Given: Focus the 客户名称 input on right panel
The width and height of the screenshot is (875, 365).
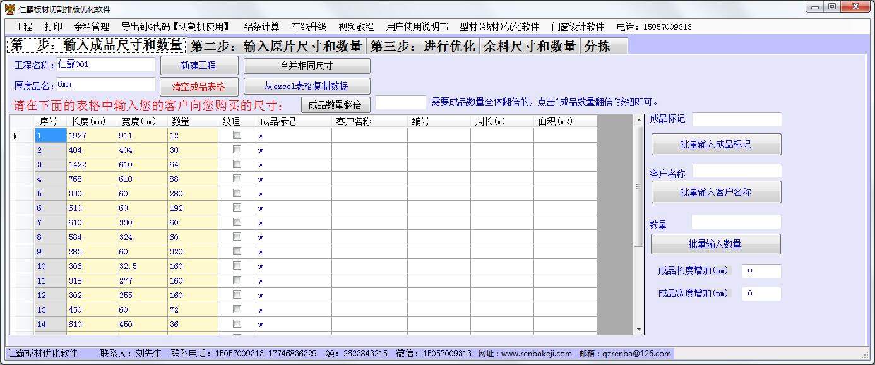Looking at the screenshot, I should coord(737,171).
